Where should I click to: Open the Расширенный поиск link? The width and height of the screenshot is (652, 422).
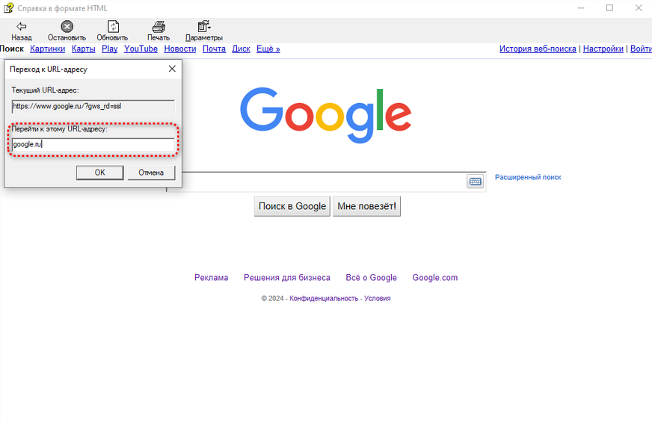[x=528, y=177]
